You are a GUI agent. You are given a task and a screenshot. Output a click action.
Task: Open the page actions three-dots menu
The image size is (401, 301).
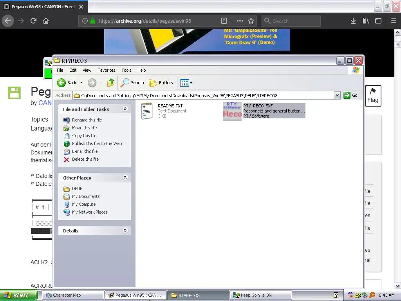pyautogui.click(x=240, y=21)
